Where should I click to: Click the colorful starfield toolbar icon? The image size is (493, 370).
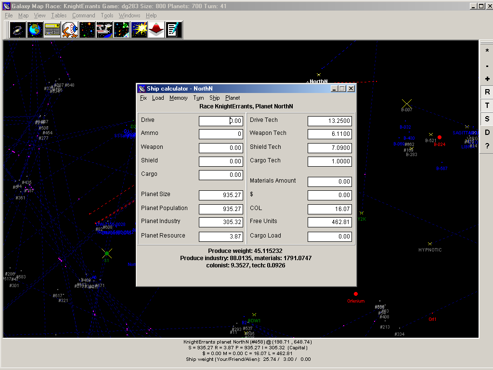pyautogui.click(x=87, y=30)
